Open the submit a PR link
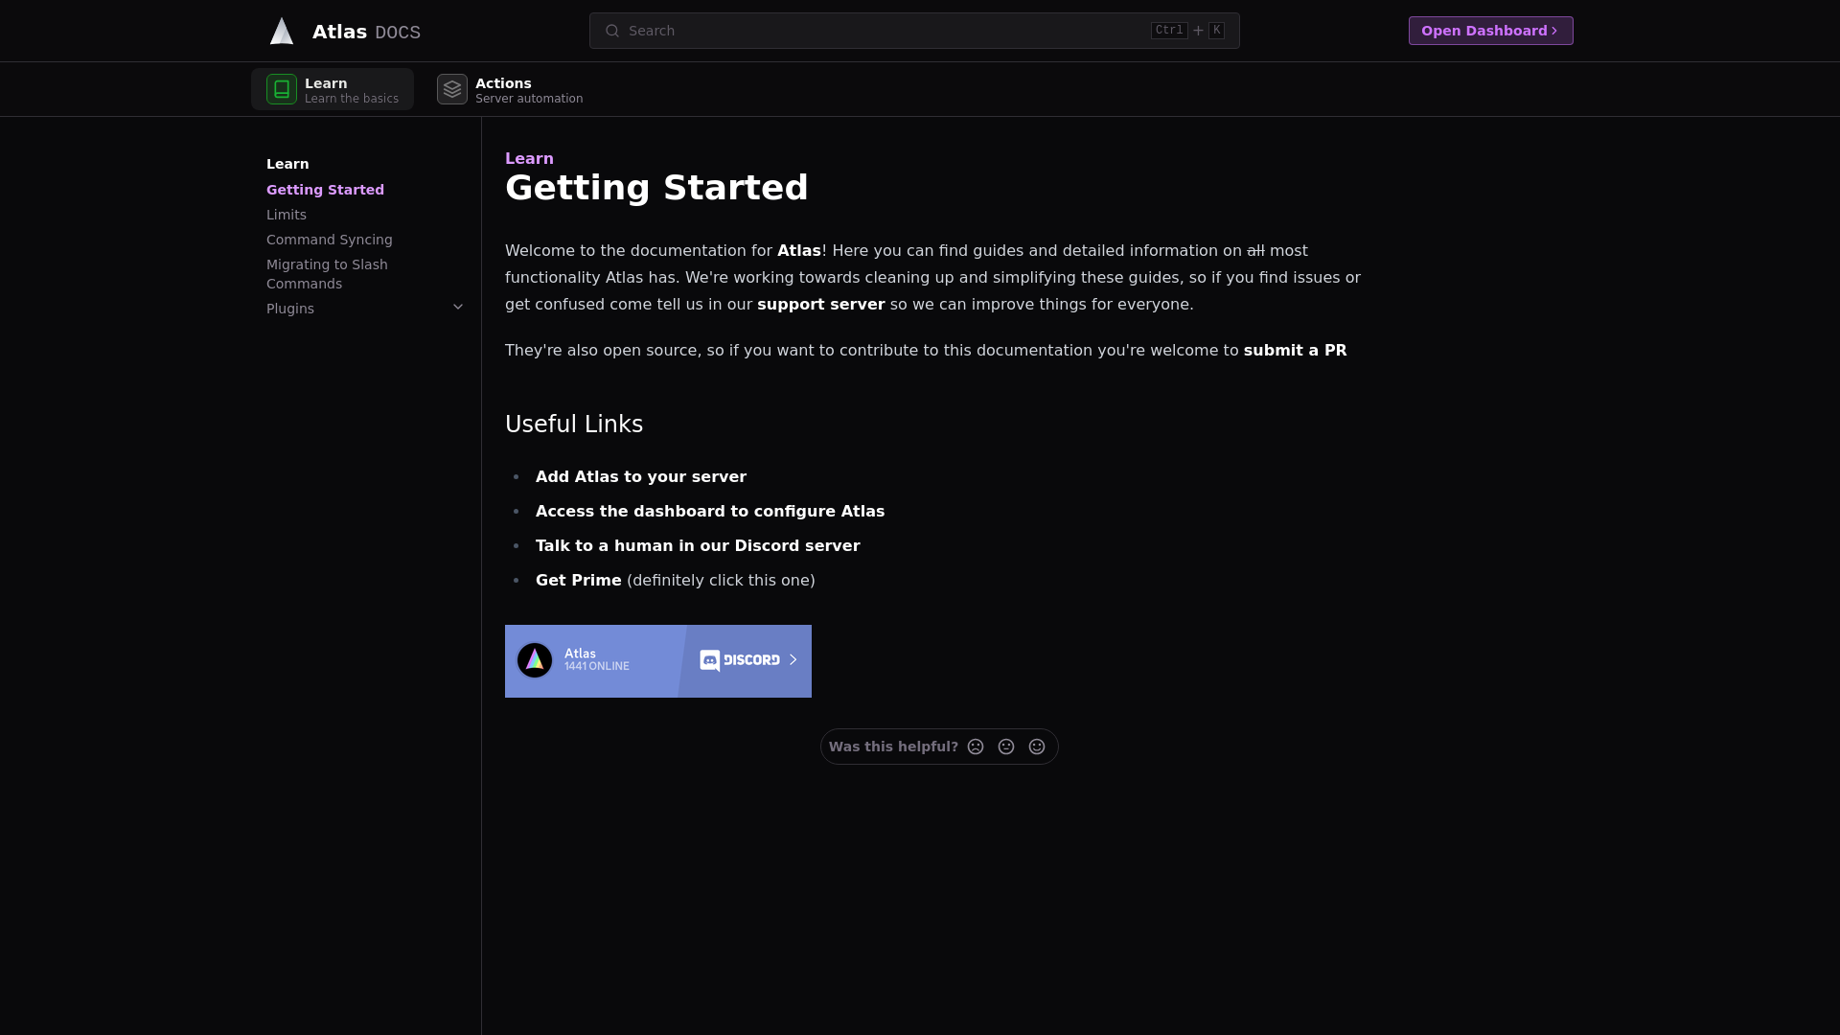The width and height of the screenshot is (1840, 1035). click(1295, 351)
